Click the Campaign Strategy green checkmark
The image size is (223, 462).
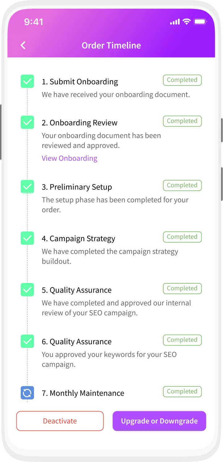(x=27, y=238)
